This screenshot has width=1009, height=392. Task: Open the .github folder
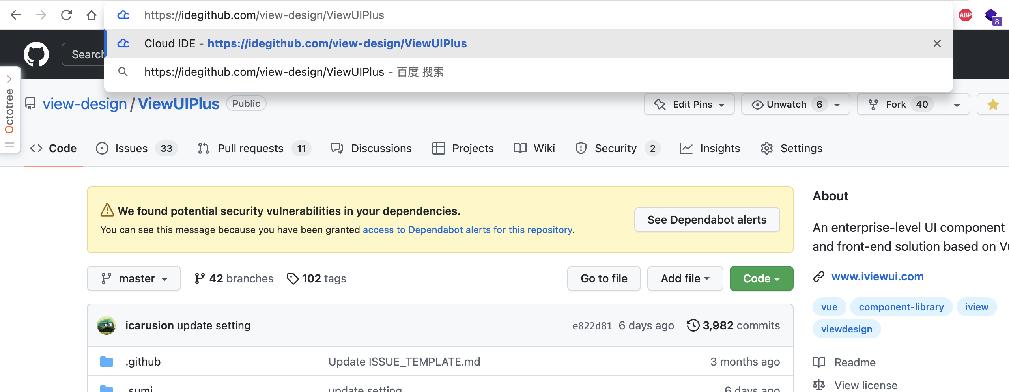point(143,362)
